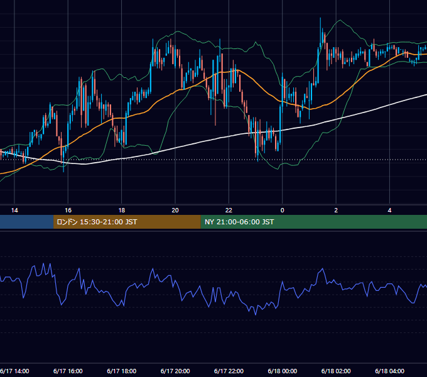Click the 6/17 22:00 label on oscillator axis
Screen dimensions: 427x377
[x=229, y=371]
